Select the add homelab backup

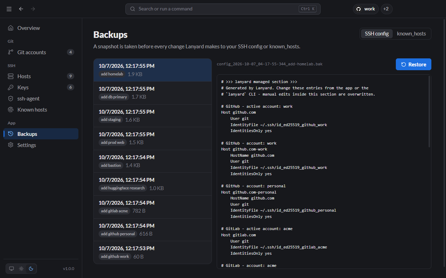pyautogui.click(x=153, y=70)
